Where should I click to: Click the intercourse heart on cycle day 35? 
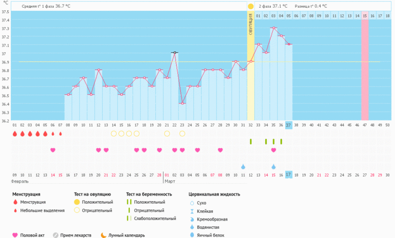273,150
